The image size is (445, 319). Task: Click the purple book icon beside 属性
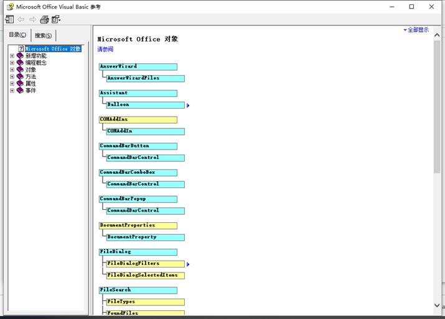click(x=20, y=83)
